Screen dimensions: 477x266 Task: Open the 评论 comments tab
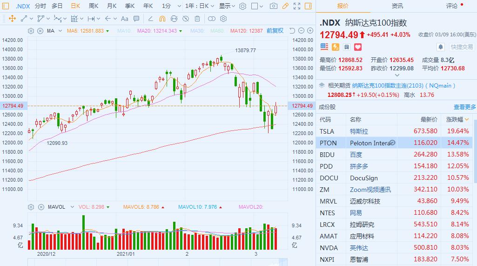coord(452,6)
